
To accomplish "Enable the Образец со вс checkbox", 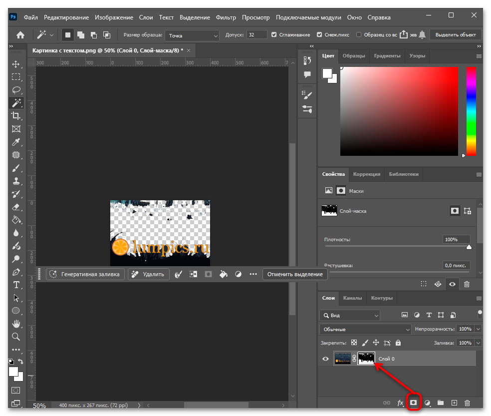I will [x=359, y=35].
